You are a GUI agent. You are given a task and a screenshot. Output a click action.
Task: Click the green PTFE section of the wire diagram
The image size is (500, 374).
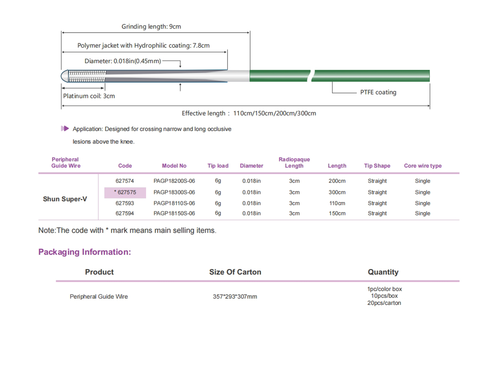coord(340,76)
